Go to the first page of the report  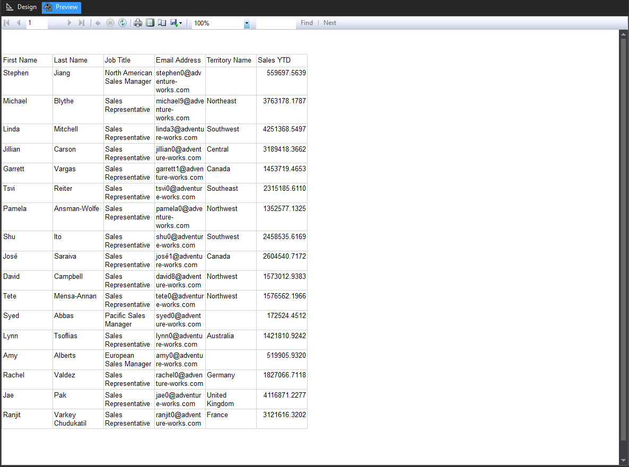pos(6,22)
